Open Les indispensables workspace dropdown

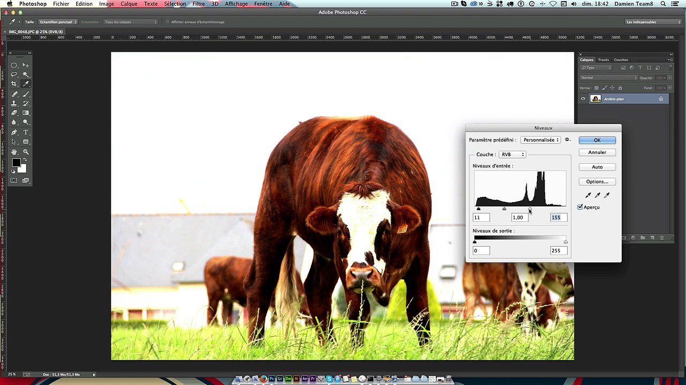coord(653,22)
